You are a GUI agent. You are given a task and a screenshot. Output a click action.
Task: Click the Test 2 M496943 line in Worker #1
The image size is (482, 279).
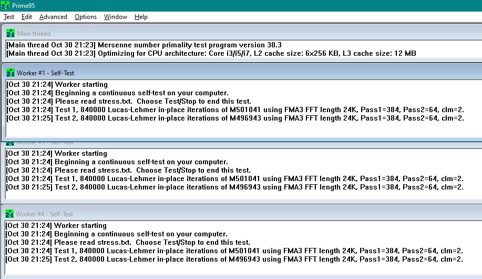pyautogui.click(x=235, y=118)
